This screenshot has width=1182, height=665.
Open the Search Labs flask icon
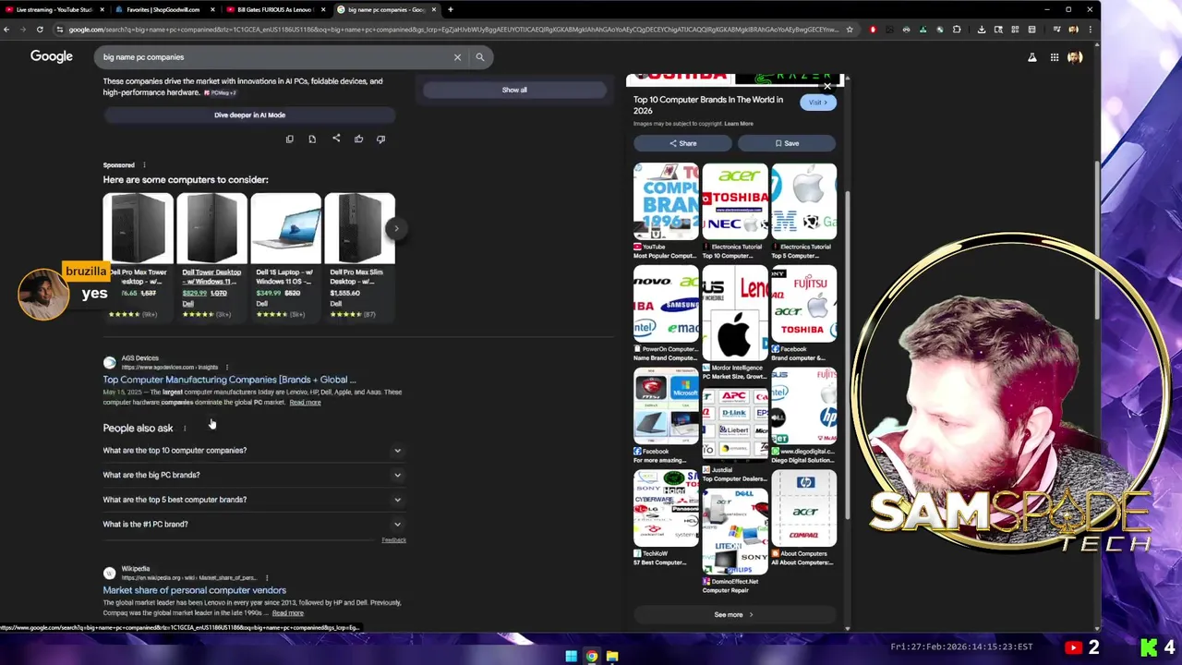(x=1032, y=57)
